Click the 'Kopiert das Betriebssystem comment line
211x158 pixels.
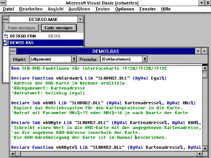pyautogui.click(x=97, y=108)
